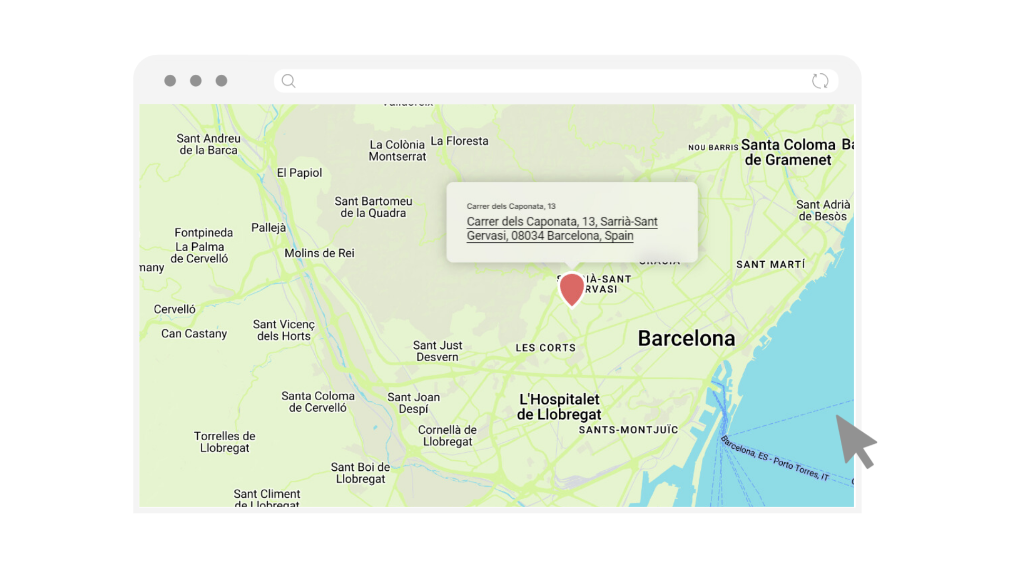Click the small popup title text
The image size is (1014, 570).
point(511,206)
